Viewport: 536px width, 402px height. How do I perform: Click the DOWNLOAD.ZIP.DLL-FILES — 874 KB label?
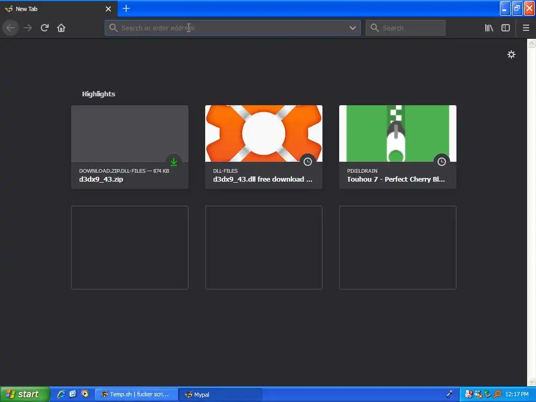pos(124,171)
